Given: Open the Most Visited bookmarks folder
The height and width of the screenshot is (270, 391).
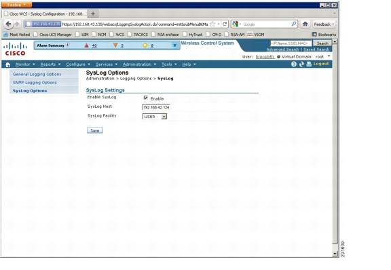Looking at the screenshot, I should 16,35.
